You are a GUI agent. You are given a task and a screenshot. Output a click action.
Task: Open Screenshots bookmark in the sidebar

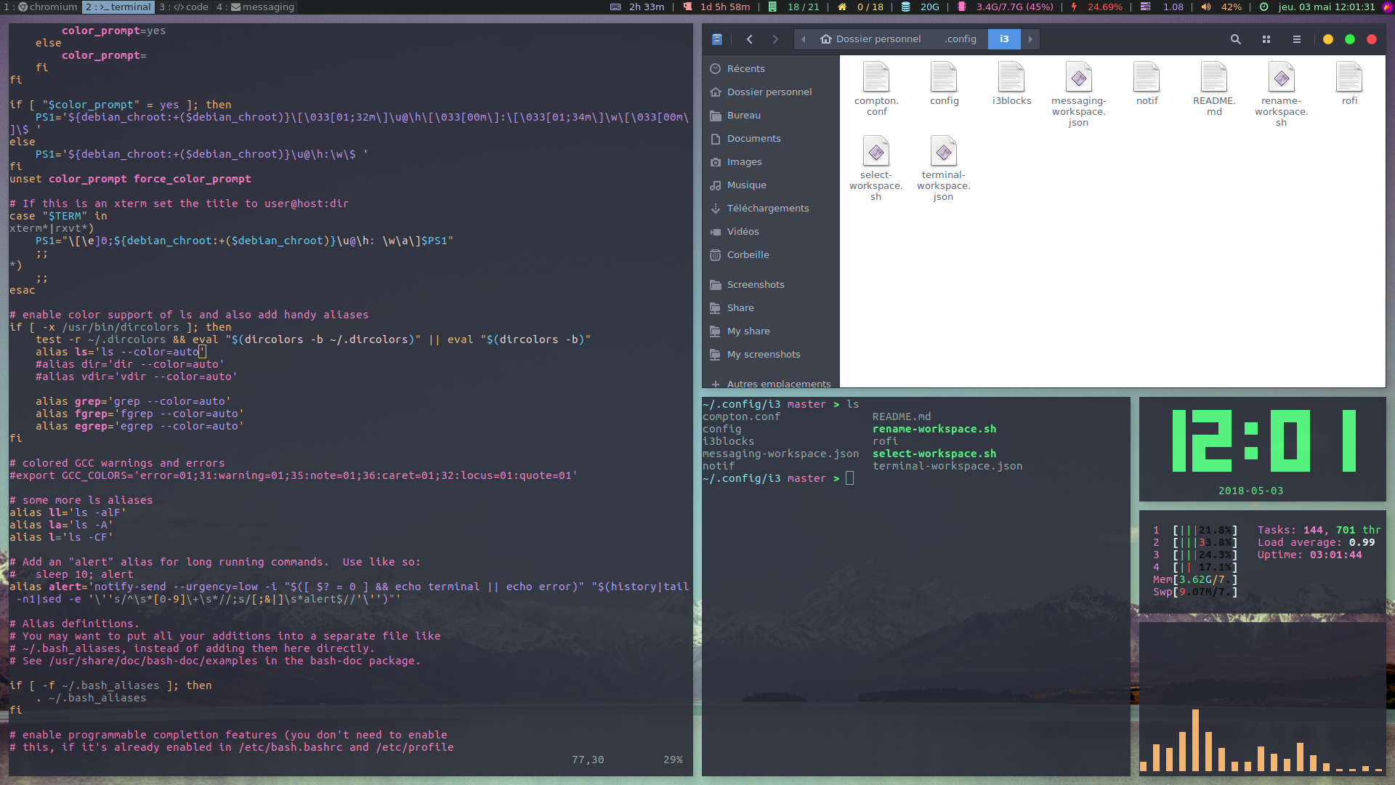[771, 284]
